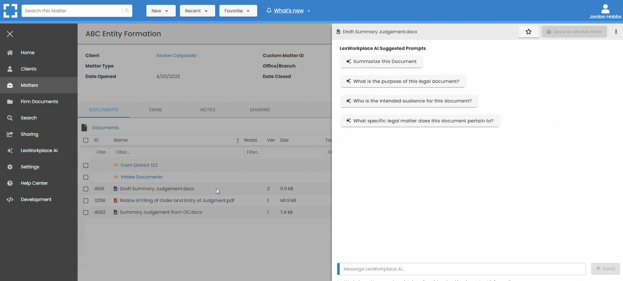Click What is the purpose prompt button

point(403,81)
